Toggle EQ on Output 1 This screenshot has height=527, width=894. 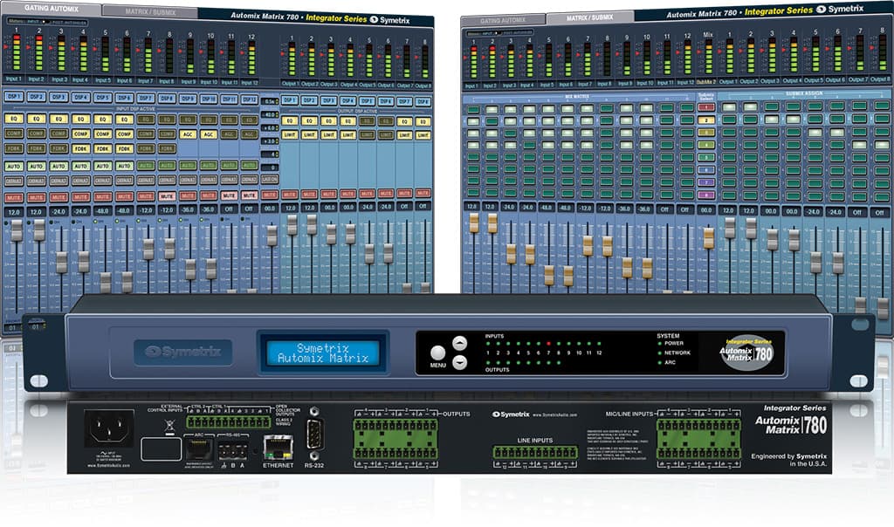(290, 120)
